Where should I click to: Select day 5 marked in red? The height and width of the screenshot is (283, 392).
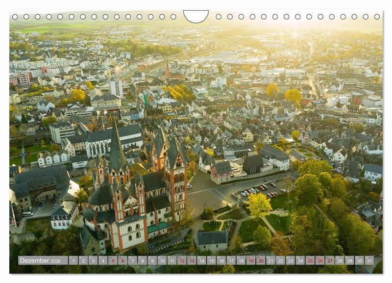[x=113, y=260]
